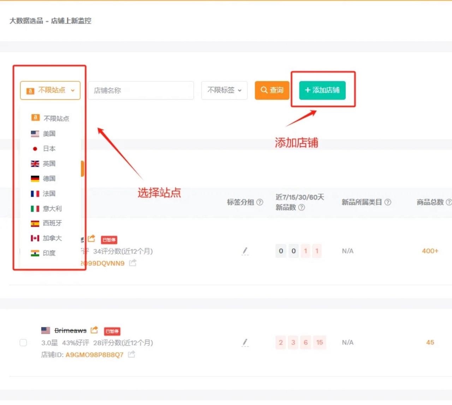Click the 400+ product total value
Viewport: 452px width, 405px height.
coord(430,251)
